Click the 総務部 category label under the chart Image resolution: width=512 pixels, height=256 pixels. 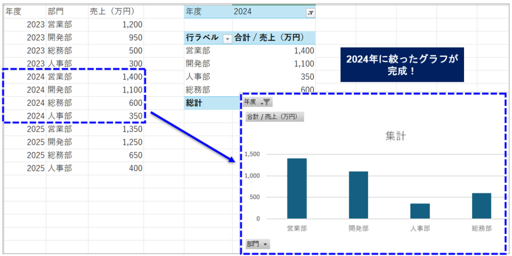[x=481, y=229]
